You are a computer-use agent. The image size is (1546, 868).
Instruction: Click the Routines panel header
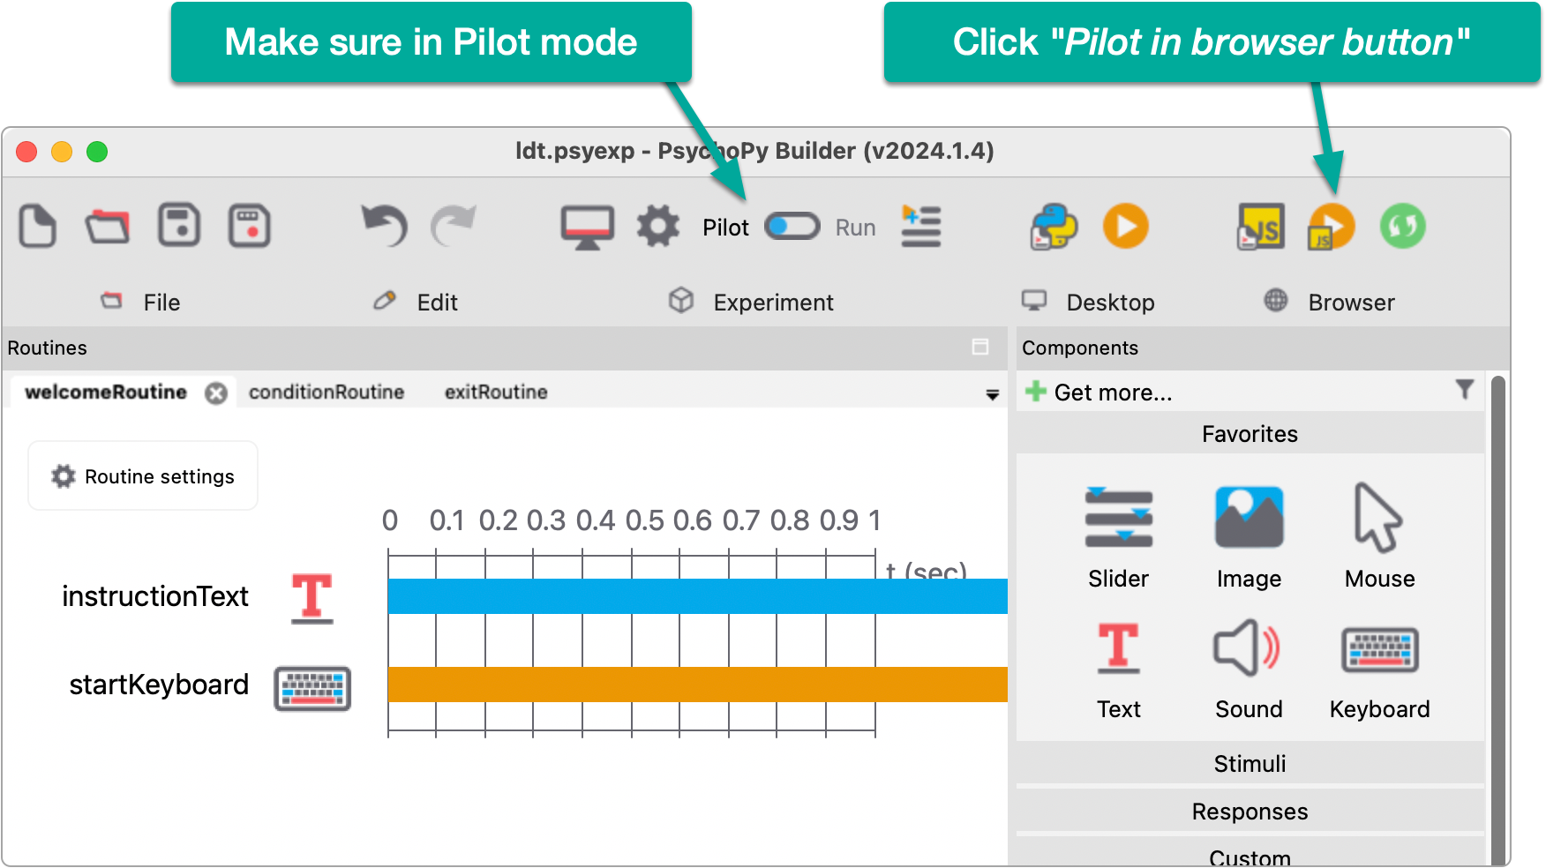point(505,348)
